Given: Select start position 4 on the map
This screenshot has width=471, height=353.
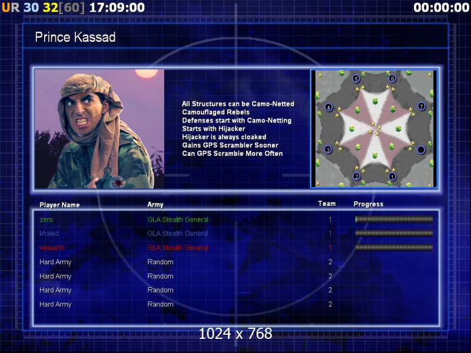Looking at the screenshot, I should [x=329, y=107].
